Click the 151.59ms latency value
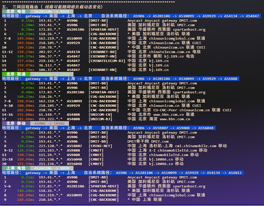The width and height of the screenshot is (264, 206). (x=26, y=164)
